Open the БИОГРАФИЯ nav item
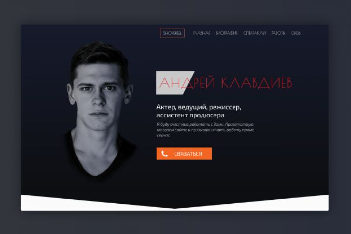351x234 pixels. 227,33
